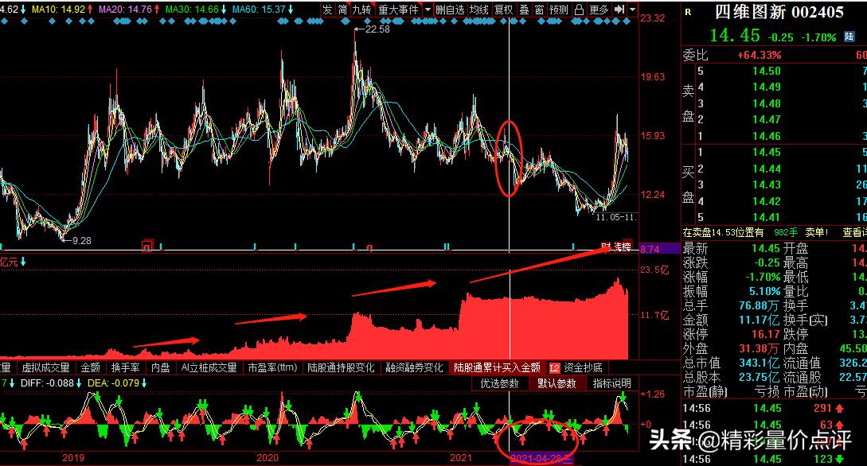This screenshot has width=867, height=466.
Task: Click buy level 5 price 14.41
Action: pos(767,217)
